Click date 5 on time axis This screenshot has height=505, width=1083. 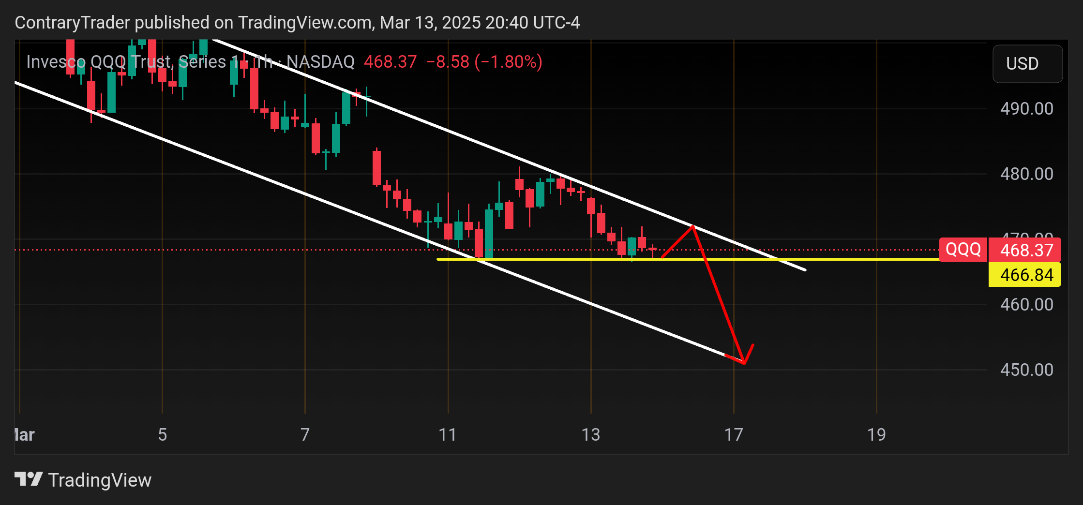click(x=163, y=434)
